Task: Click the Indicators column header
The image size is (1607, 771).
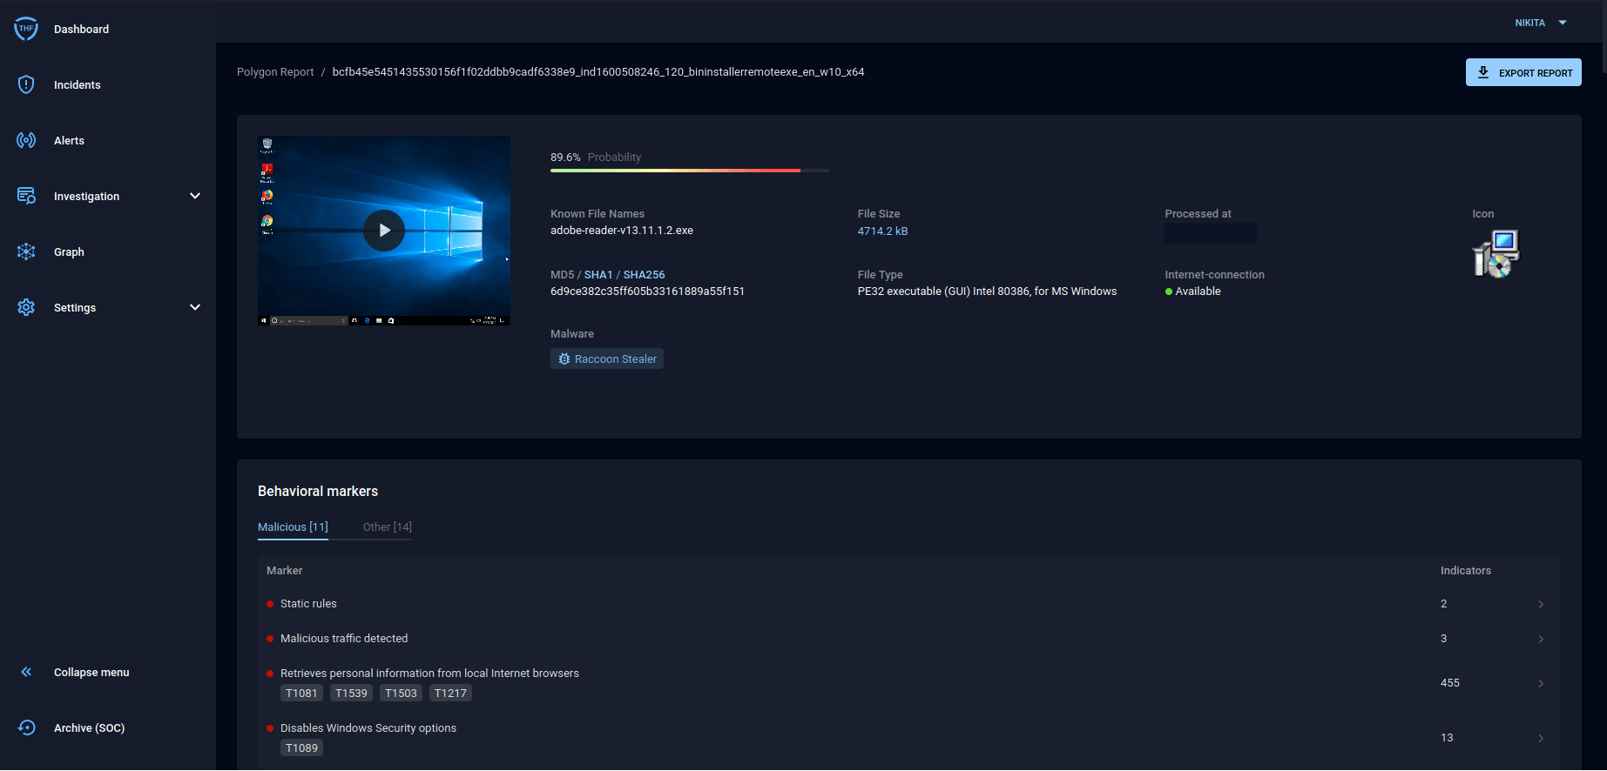Action: pos(1466,571)
